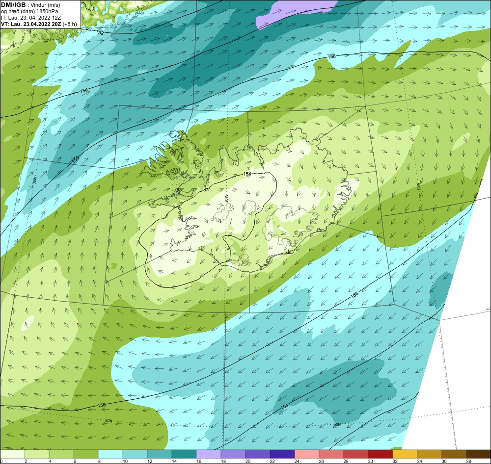This screenshot has height=464, width=491.
Task: Click the 'og hæð (dam) í 850hPa.' line
Action: point(30,12)
